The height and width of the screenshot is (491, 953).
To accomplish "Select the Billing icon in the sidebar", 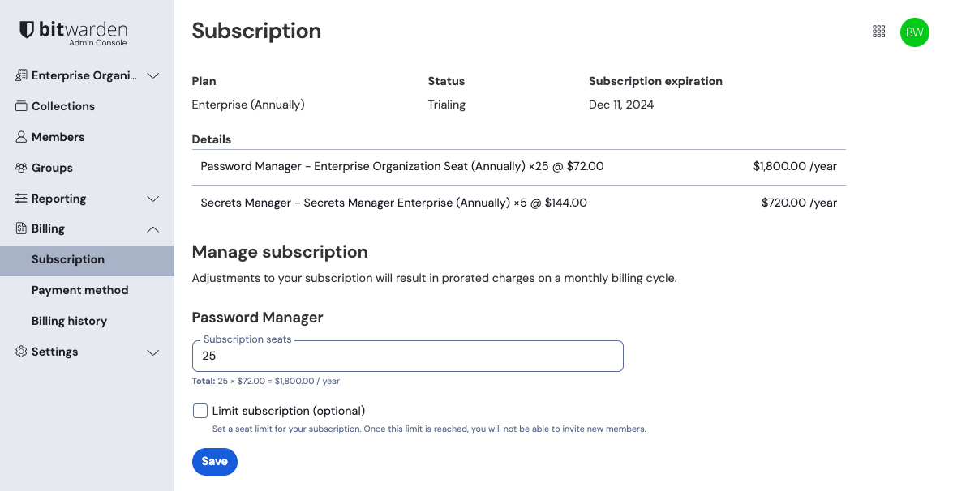I will [21, 228].
